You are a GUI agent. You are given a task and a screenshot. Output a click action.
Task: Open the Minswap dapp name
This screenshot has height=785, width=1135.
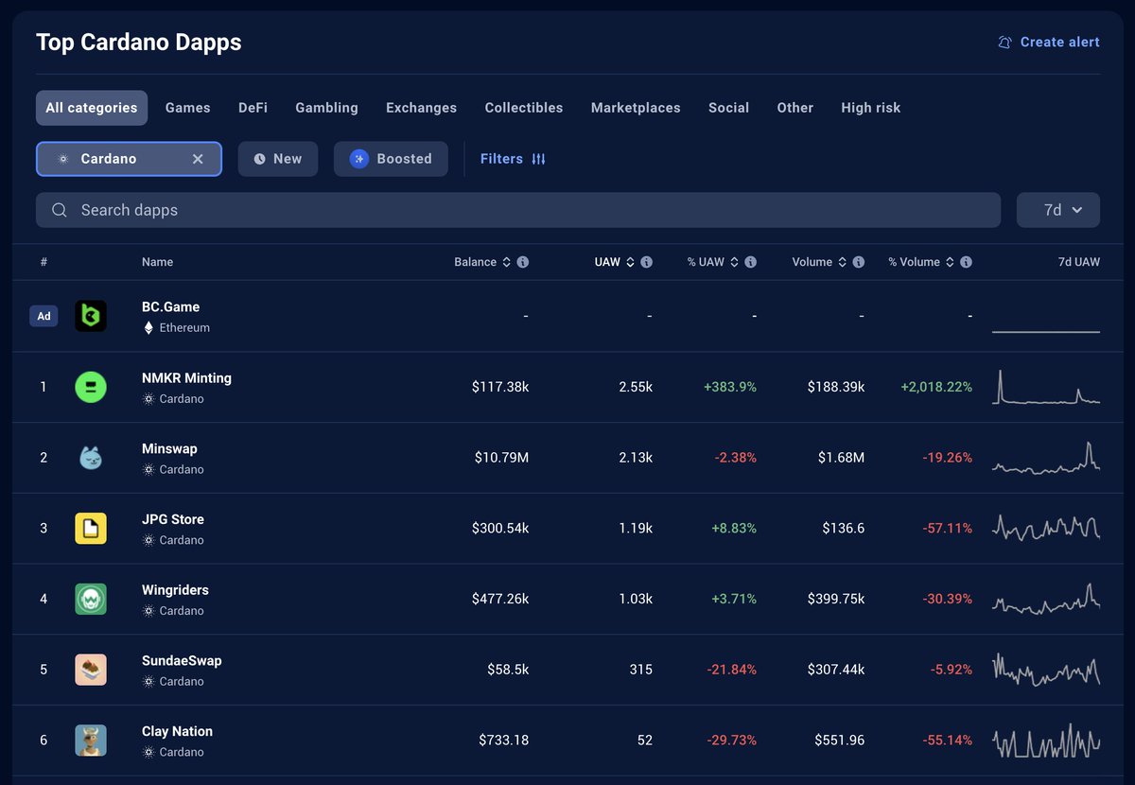169,448
